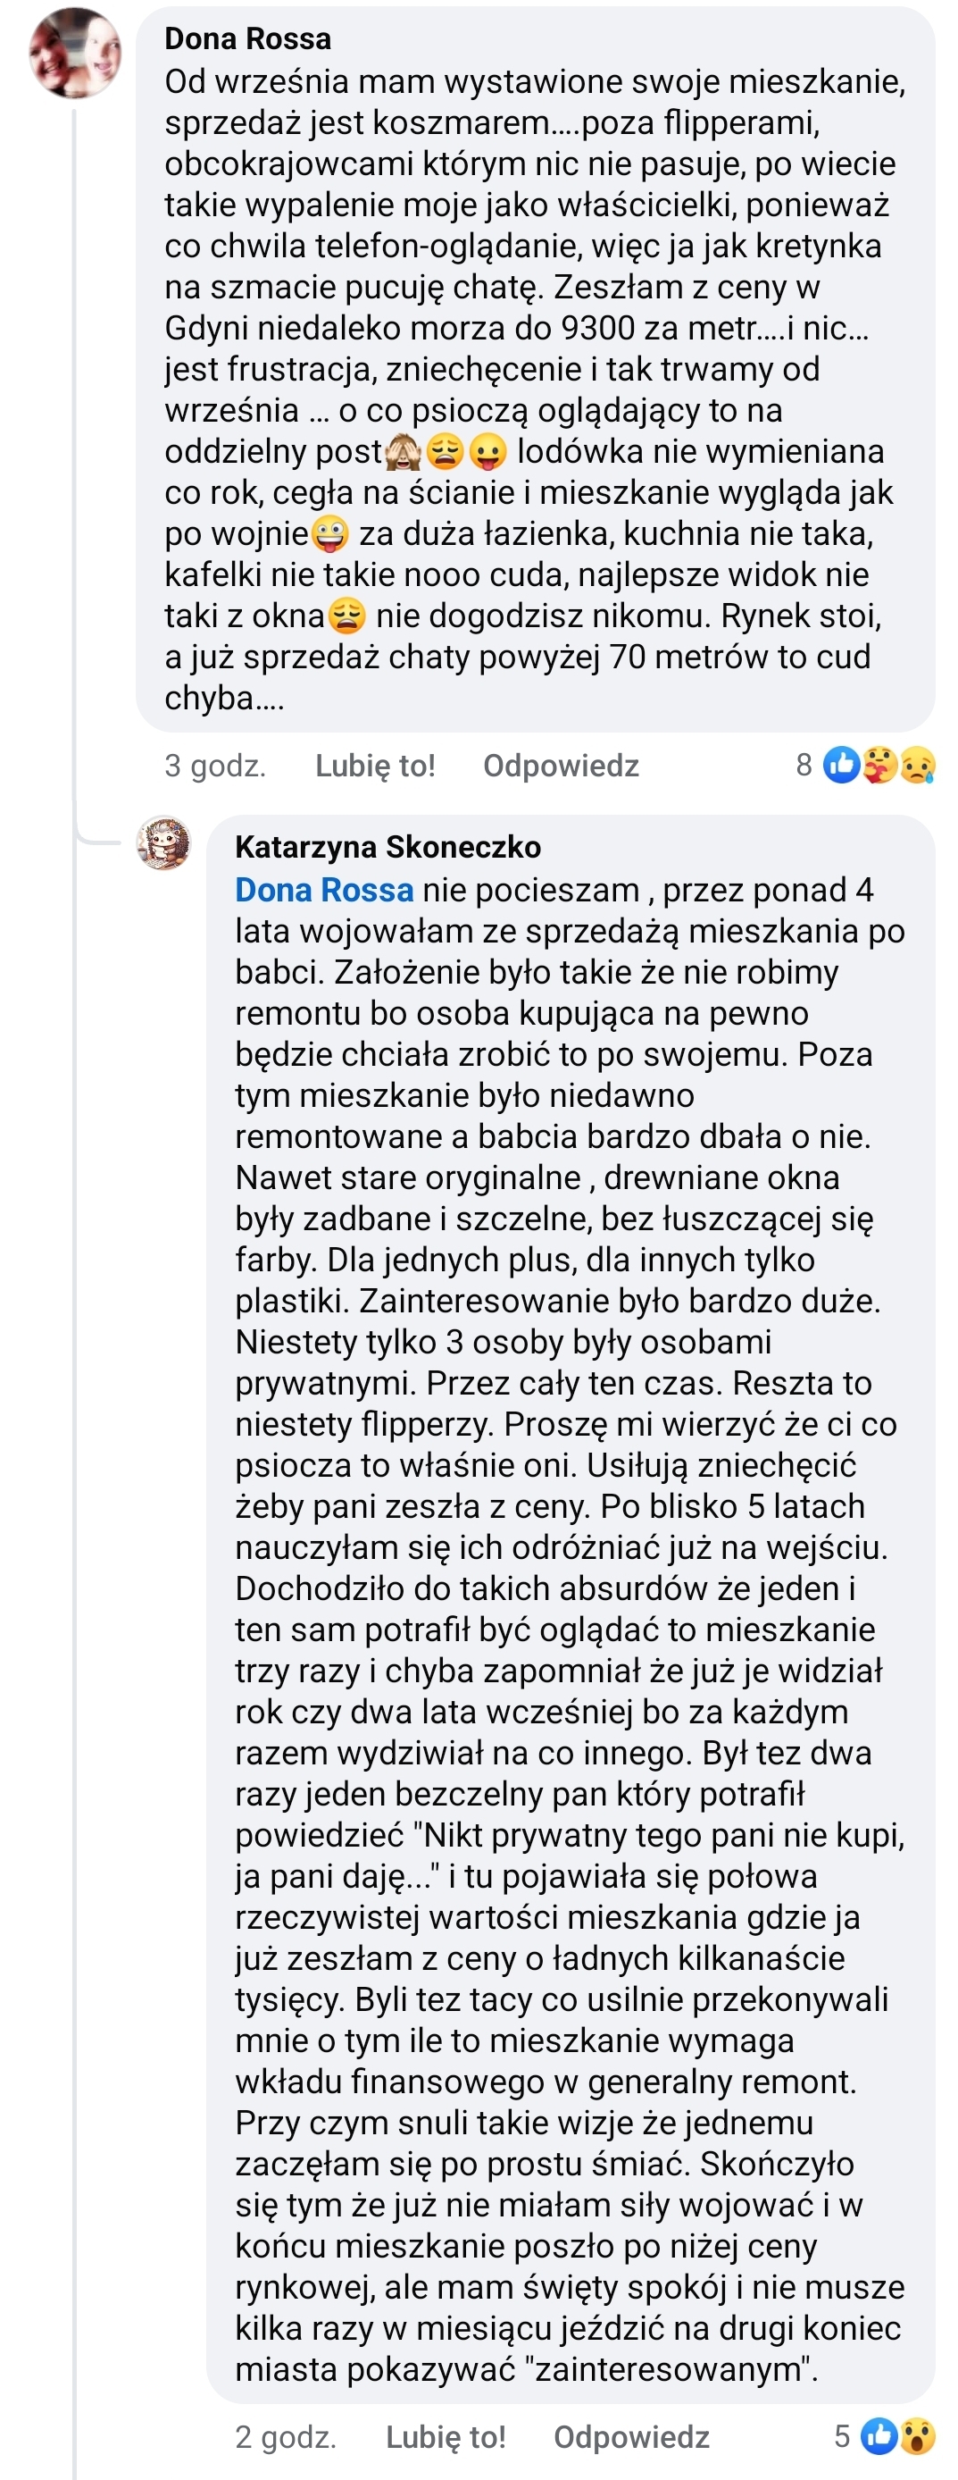958x2480 pixels.
Task: Click the blue like reaction icon beside 8
Action: pos(842,766)
